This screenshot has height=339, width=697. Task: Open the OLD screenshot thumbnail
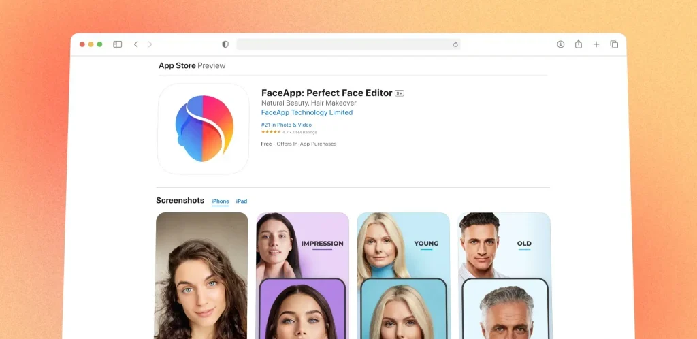(504, 276)
